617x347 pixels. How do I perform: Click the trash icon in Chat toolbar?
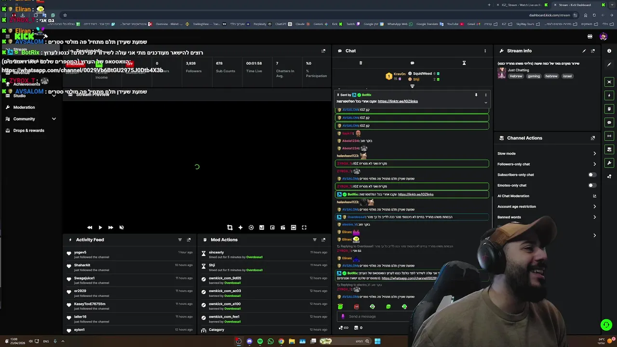click(x=361, y=63)
